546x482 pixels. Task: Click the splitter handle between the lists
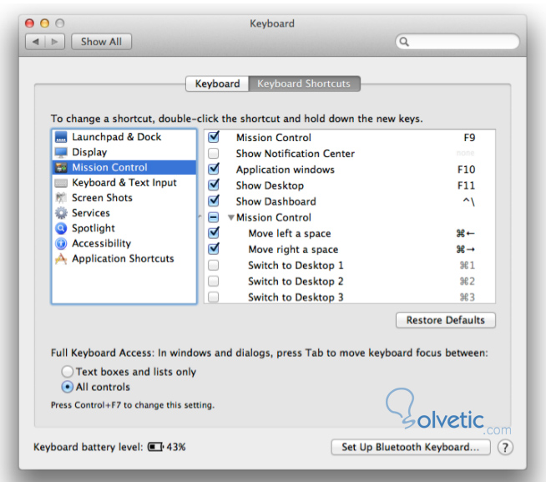[x=200, y=217]
